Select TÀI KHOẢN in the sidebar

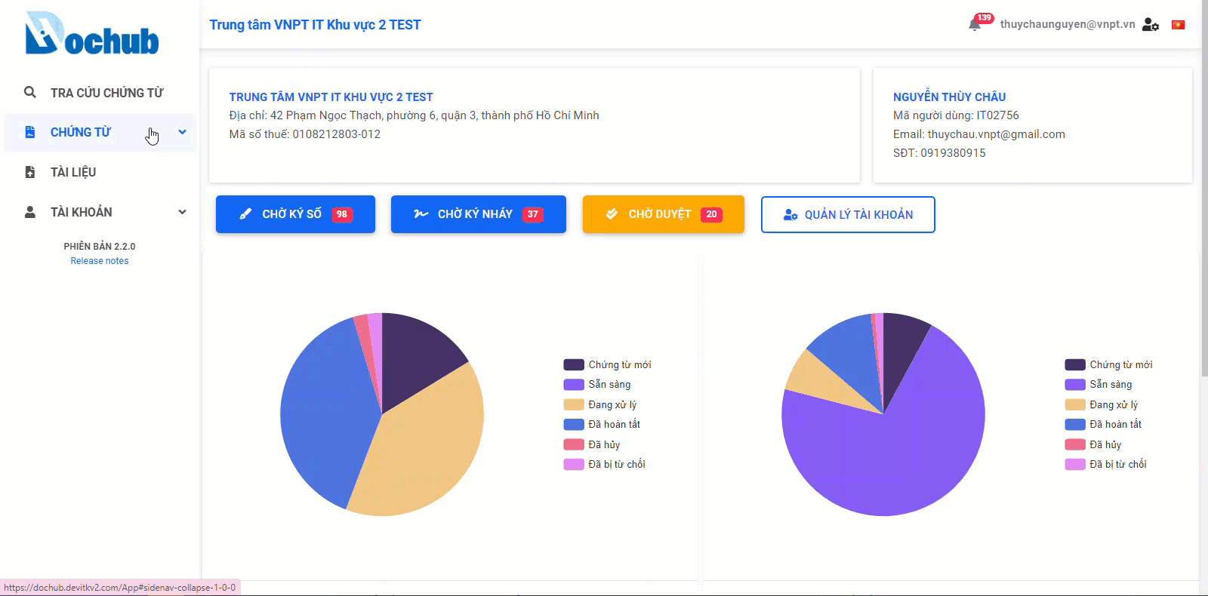coord(100,212)
